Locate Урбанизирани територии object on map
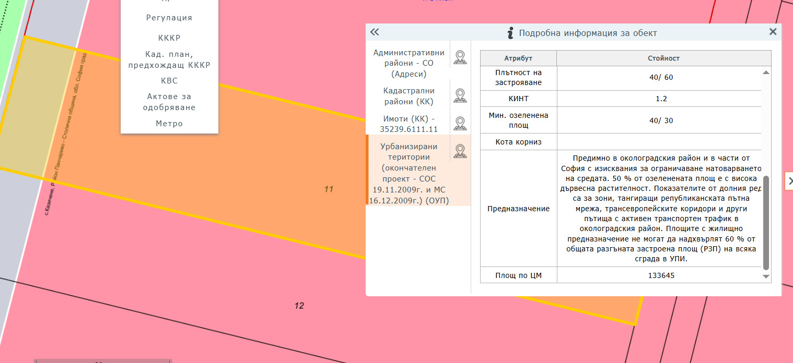The image size is (793, 363). [x=460, y=151]
